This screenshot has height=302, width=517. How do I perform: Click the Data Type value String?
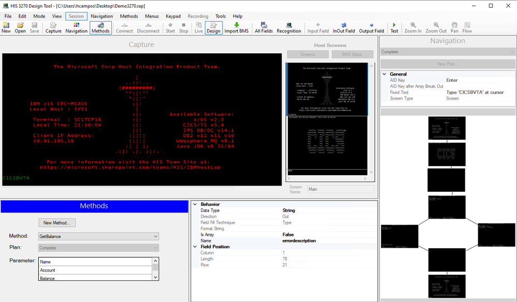point(289,210)
